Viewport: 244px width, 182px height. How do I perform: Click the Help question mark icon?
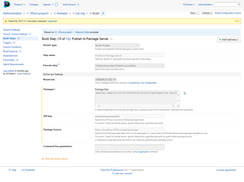pyautogui.click(x=9, y=170)
